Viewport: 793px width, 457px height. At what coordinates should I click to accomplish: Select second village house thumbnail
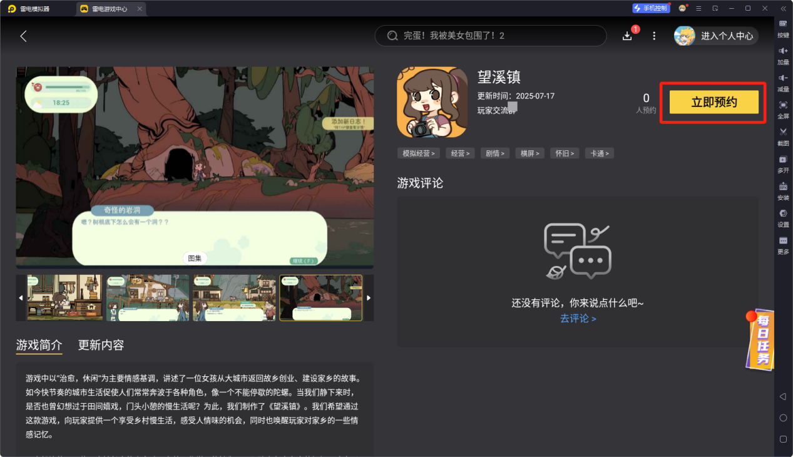[148, 298]
